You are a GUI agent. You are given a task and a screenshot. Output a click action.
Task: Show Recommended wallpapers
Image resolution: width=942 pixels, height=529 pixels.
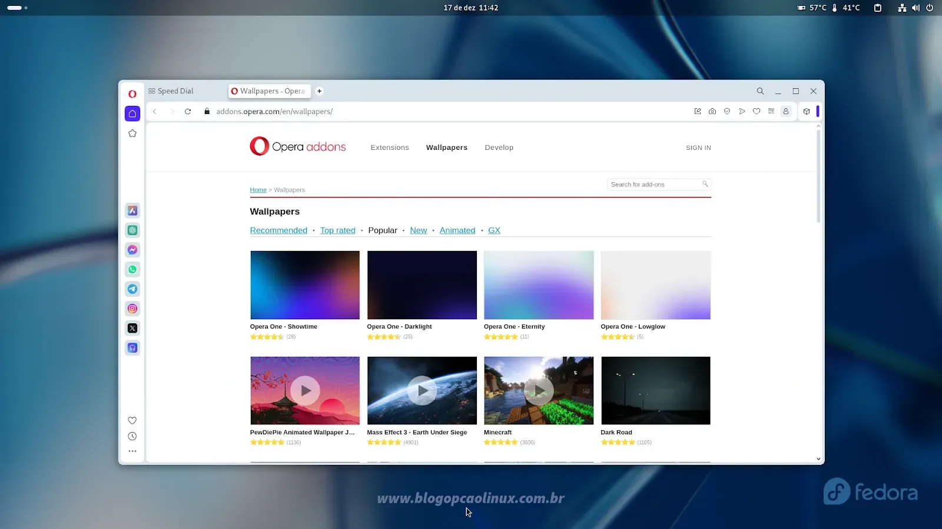coord(278,230)
